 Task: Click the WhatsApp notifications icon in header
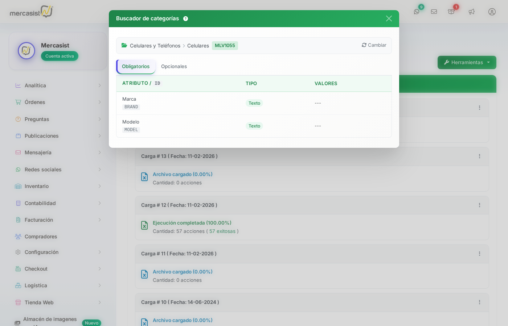click(417, 12)
